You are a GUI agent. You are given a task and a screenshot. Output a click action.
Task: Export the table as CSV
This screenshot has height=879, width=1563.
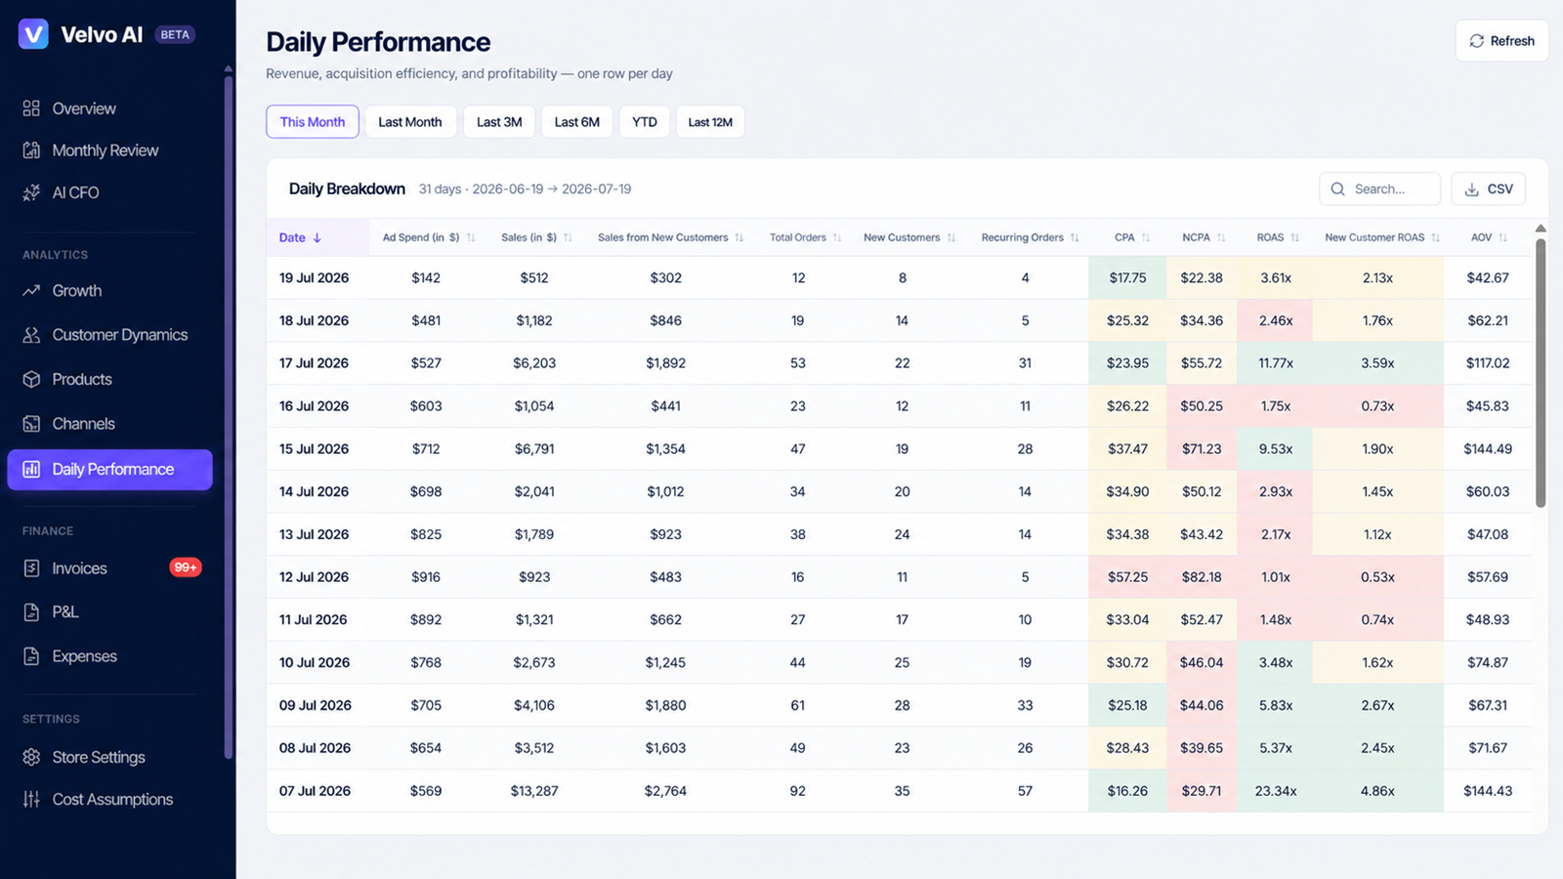click(1488, 188)
